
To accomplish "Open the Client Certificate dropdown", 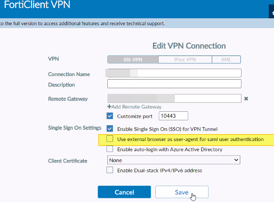I will [x=174, y=161].
